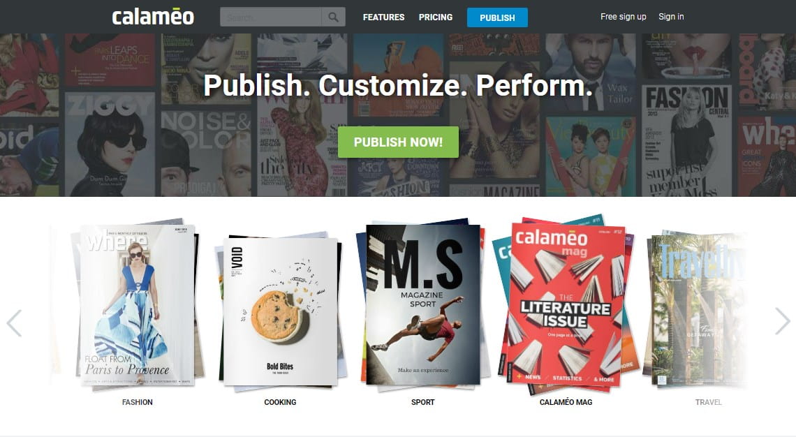Open the Features menu item

pyautogui.click(x=384, y=17)
